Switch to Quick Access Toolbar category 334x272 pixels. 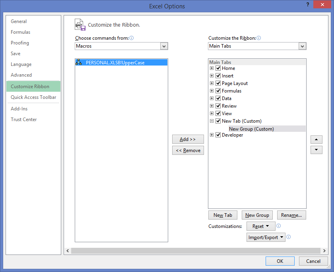click(x=33, y=97)
